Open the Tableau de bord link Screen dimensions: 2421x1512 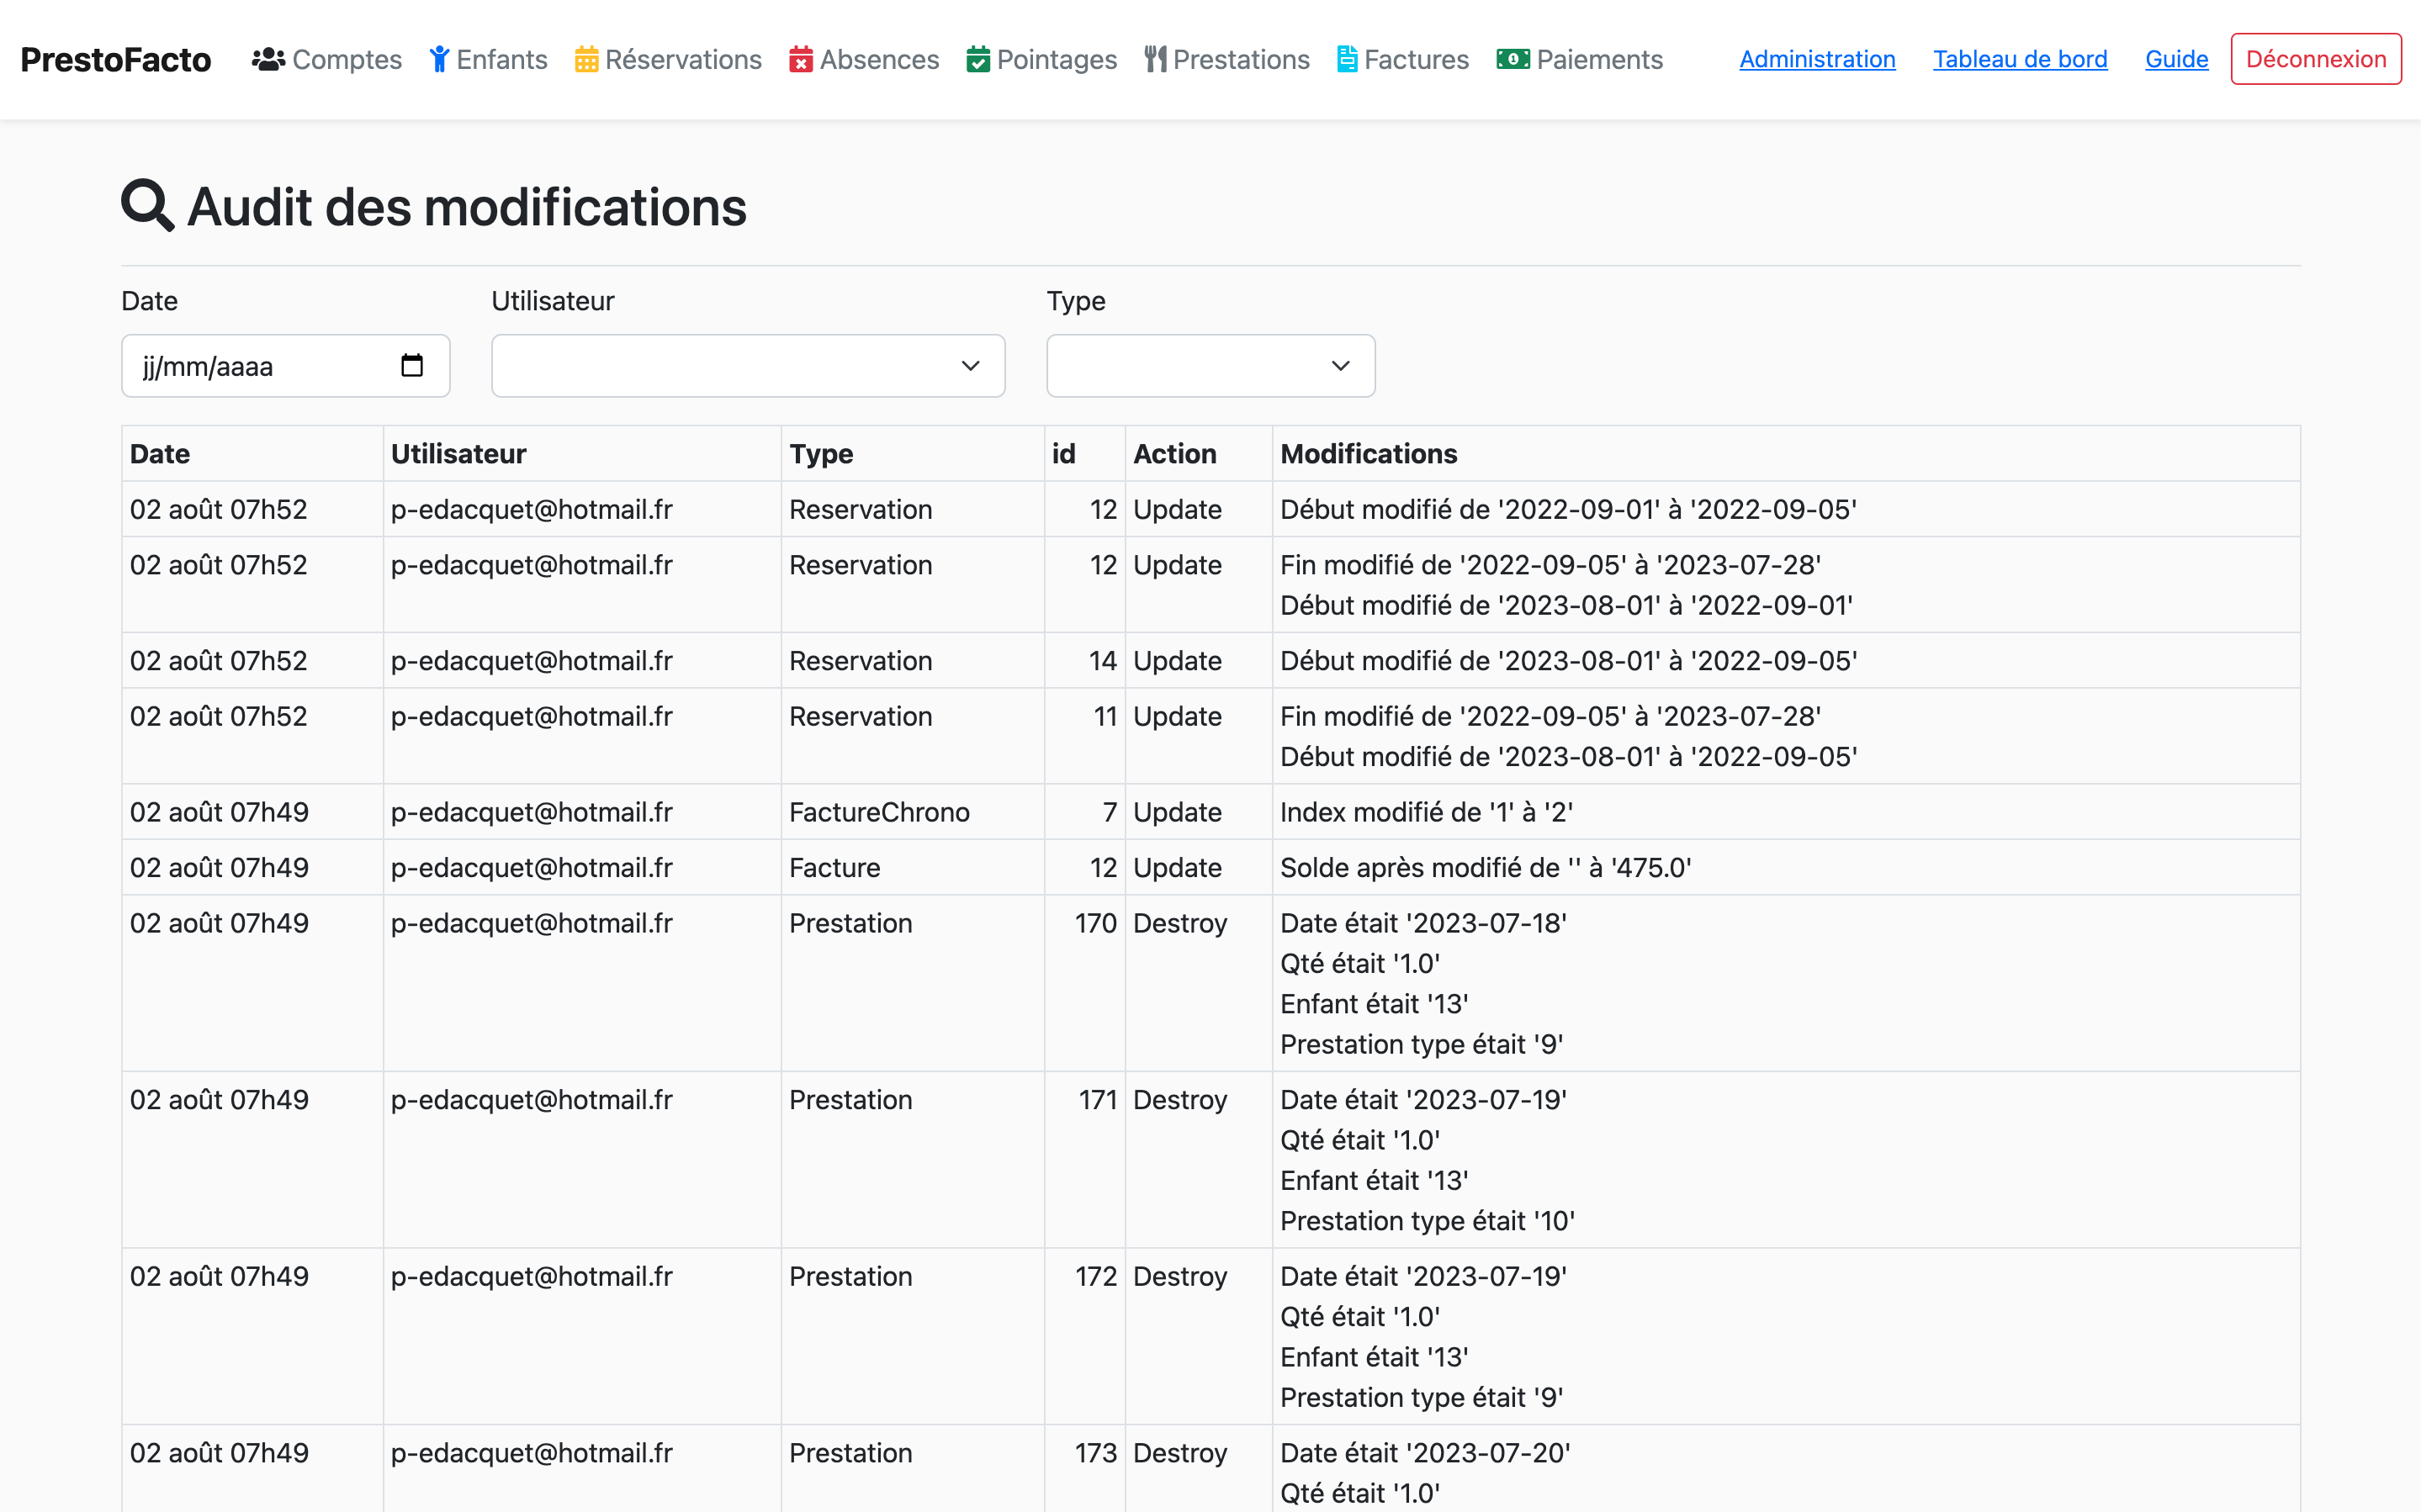pos(2019,60)
